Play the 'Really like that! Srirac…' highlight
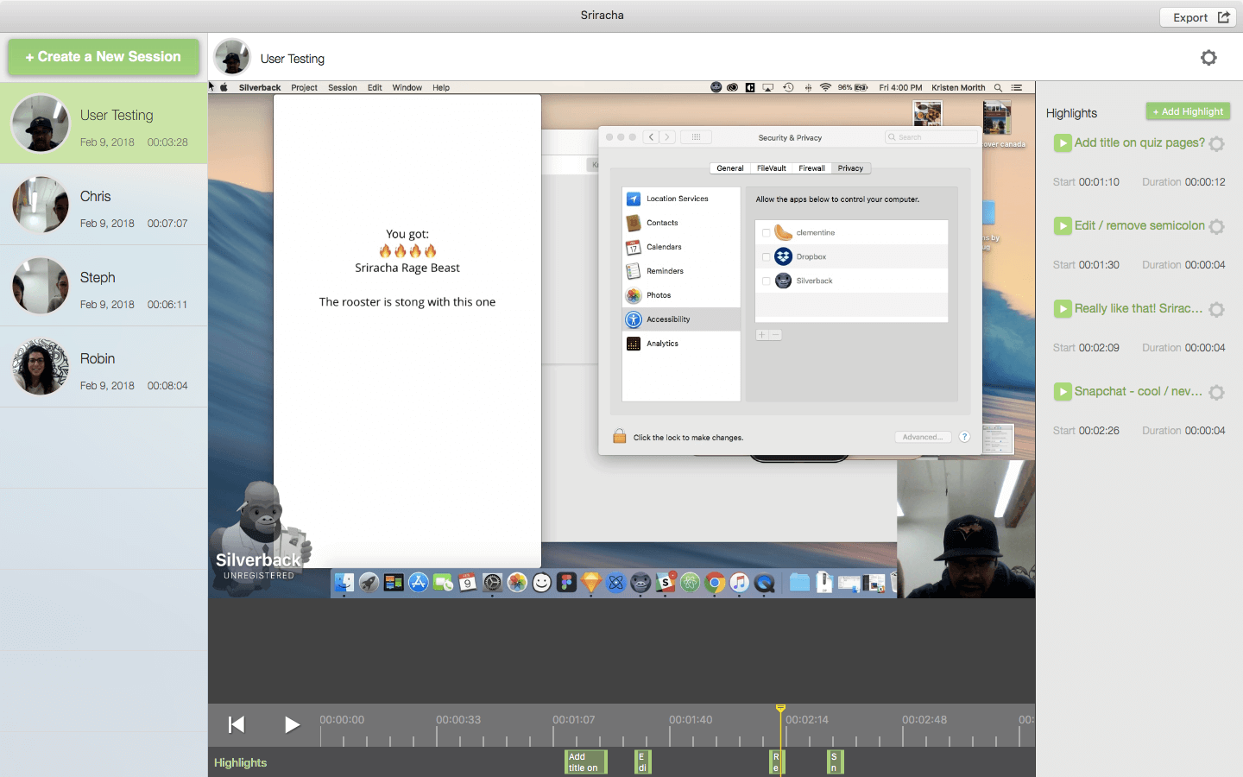The width and height of the screenshot is (1243, 777). point(1063,309)
